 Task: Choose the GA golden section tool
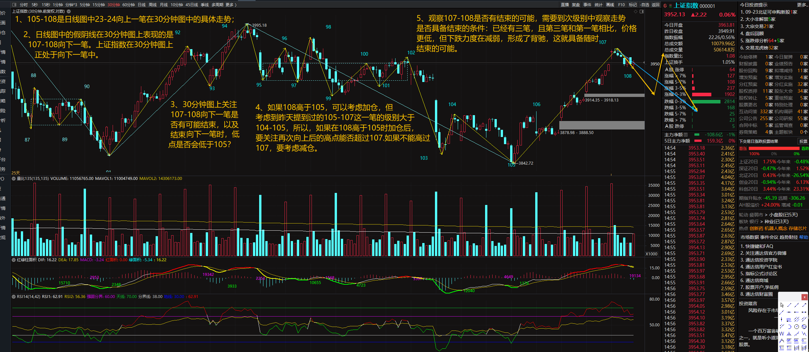(796, 341)
